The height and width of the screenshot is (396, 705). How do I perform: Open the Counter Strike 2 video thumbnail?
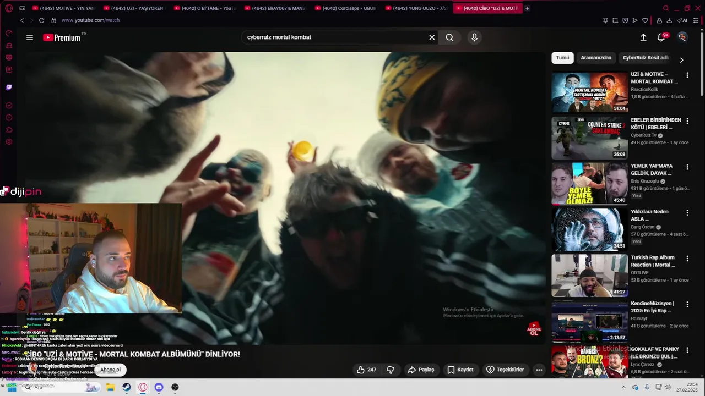tap(590, 137)
